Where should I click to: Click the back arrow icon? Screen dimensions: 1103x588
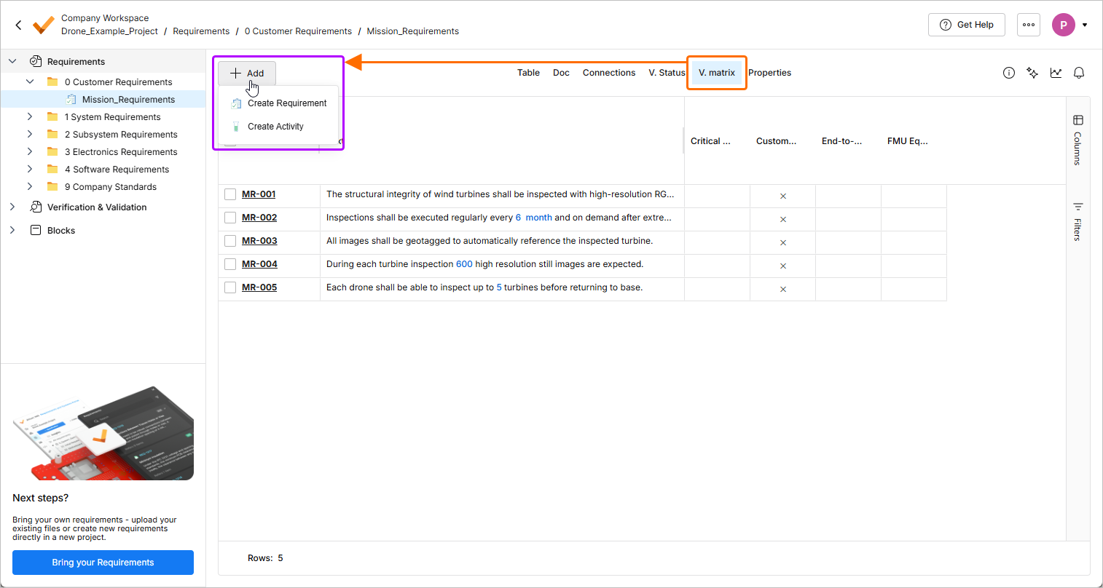tap(18, 25)
